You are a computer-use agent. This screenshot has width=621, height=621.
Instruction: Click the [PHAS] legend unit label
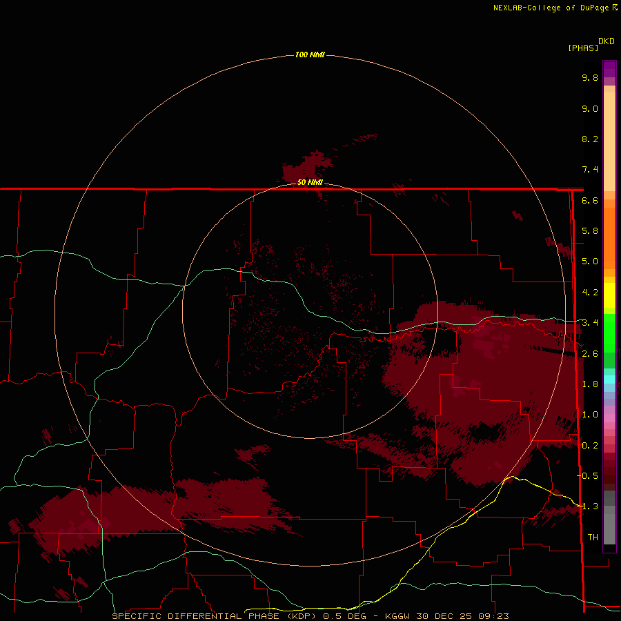[x=583, y=48]
